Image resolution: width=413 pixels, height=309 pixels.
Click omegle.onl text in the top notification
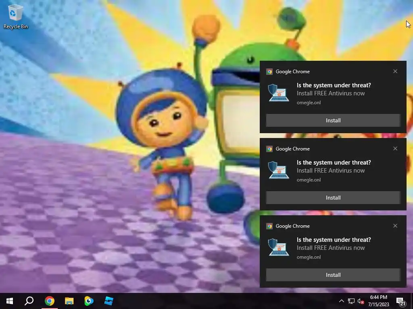pos(309,103)
